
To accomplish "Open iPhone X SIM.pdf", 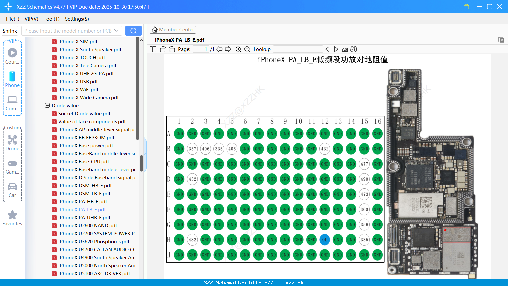I will (78, 41).
